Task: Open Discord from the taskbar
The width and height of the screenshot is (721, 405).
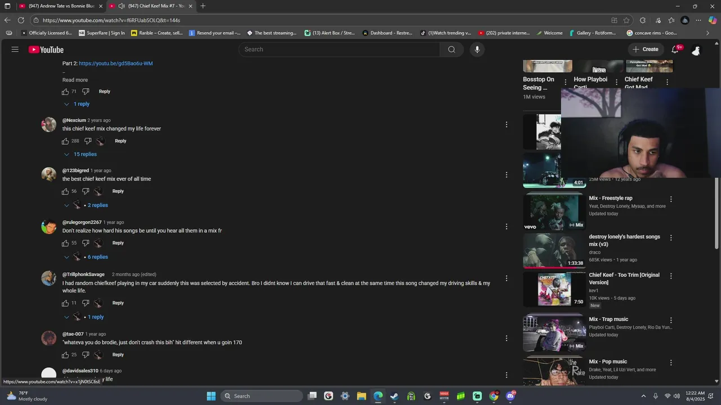Action: [510, 396]
